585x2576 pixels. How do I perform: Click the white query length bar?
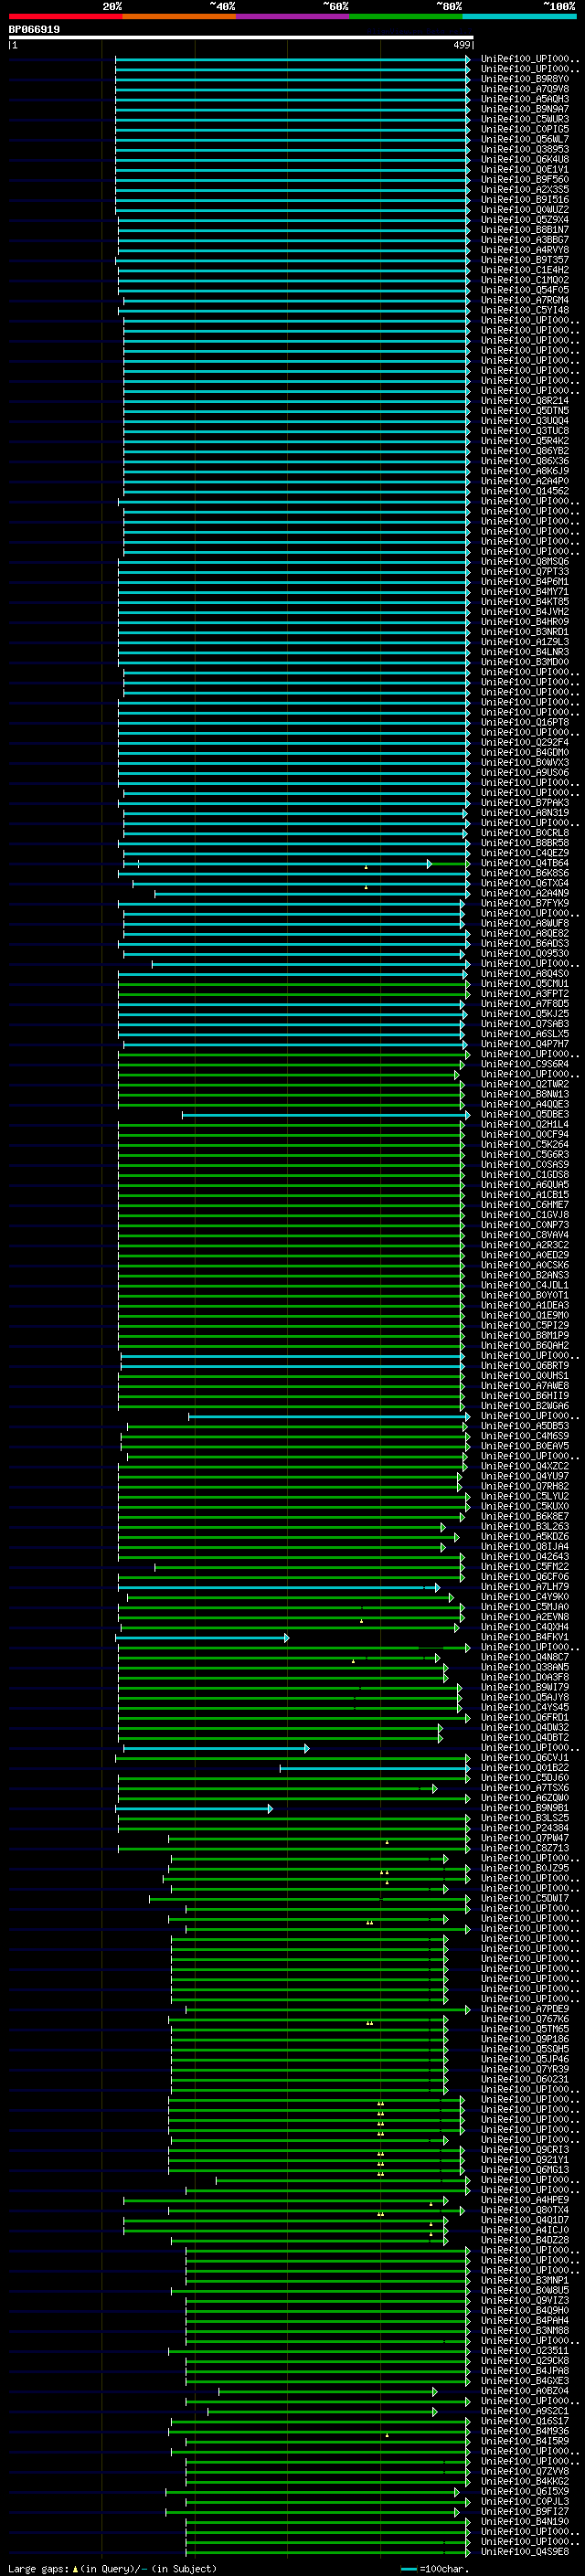241,38
